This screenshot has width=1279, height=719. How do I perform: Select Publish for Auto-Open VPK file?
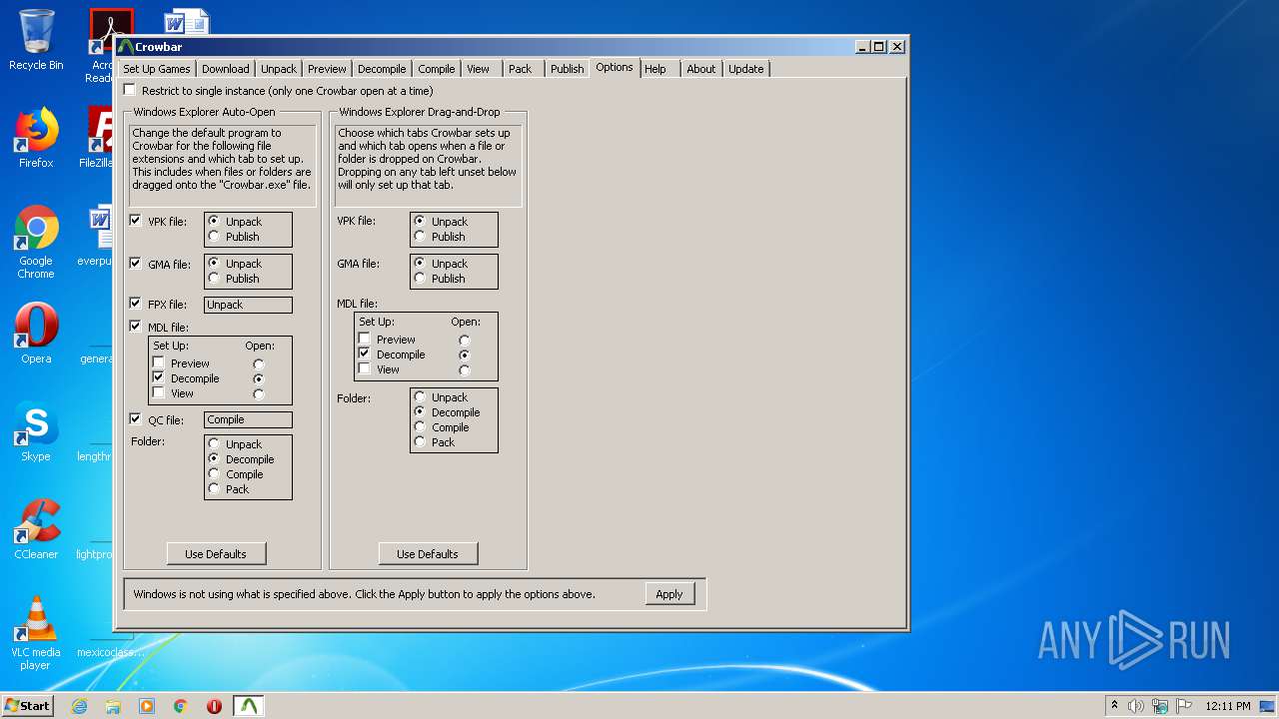click(214, 237)
